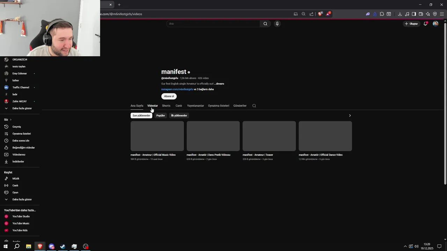
Task: Open the instagram.com/m6nifestgirls link
Action: pos(177,89)
